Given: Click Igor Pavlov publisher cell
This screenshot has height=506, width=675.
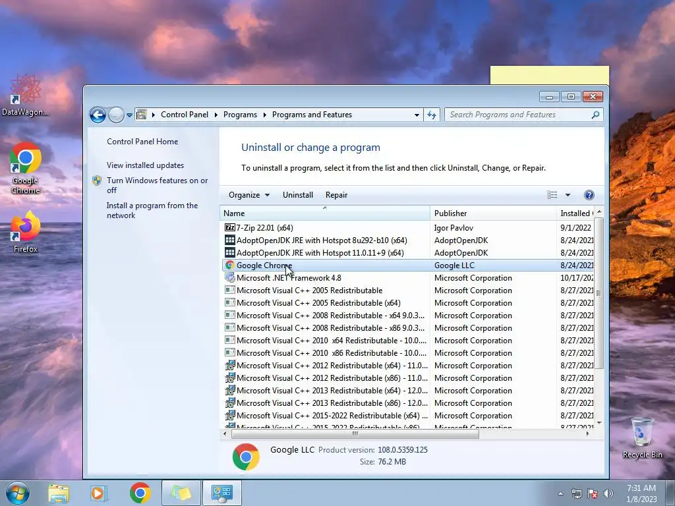Looking at the screenshot, I should click(454, 227).
